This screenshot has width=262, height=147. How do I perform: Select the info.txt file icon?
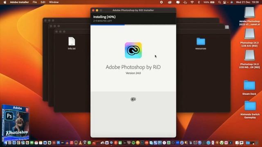click(72, 41)
